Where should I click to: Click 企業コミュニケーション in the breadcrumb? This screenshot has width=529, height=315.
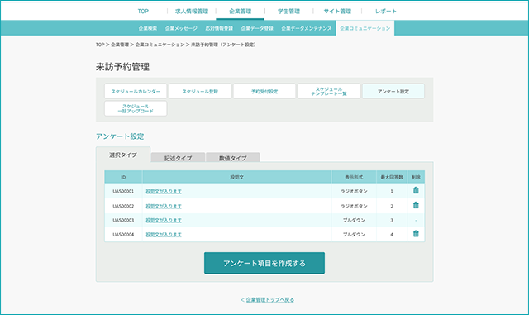[x=160, y=45]
